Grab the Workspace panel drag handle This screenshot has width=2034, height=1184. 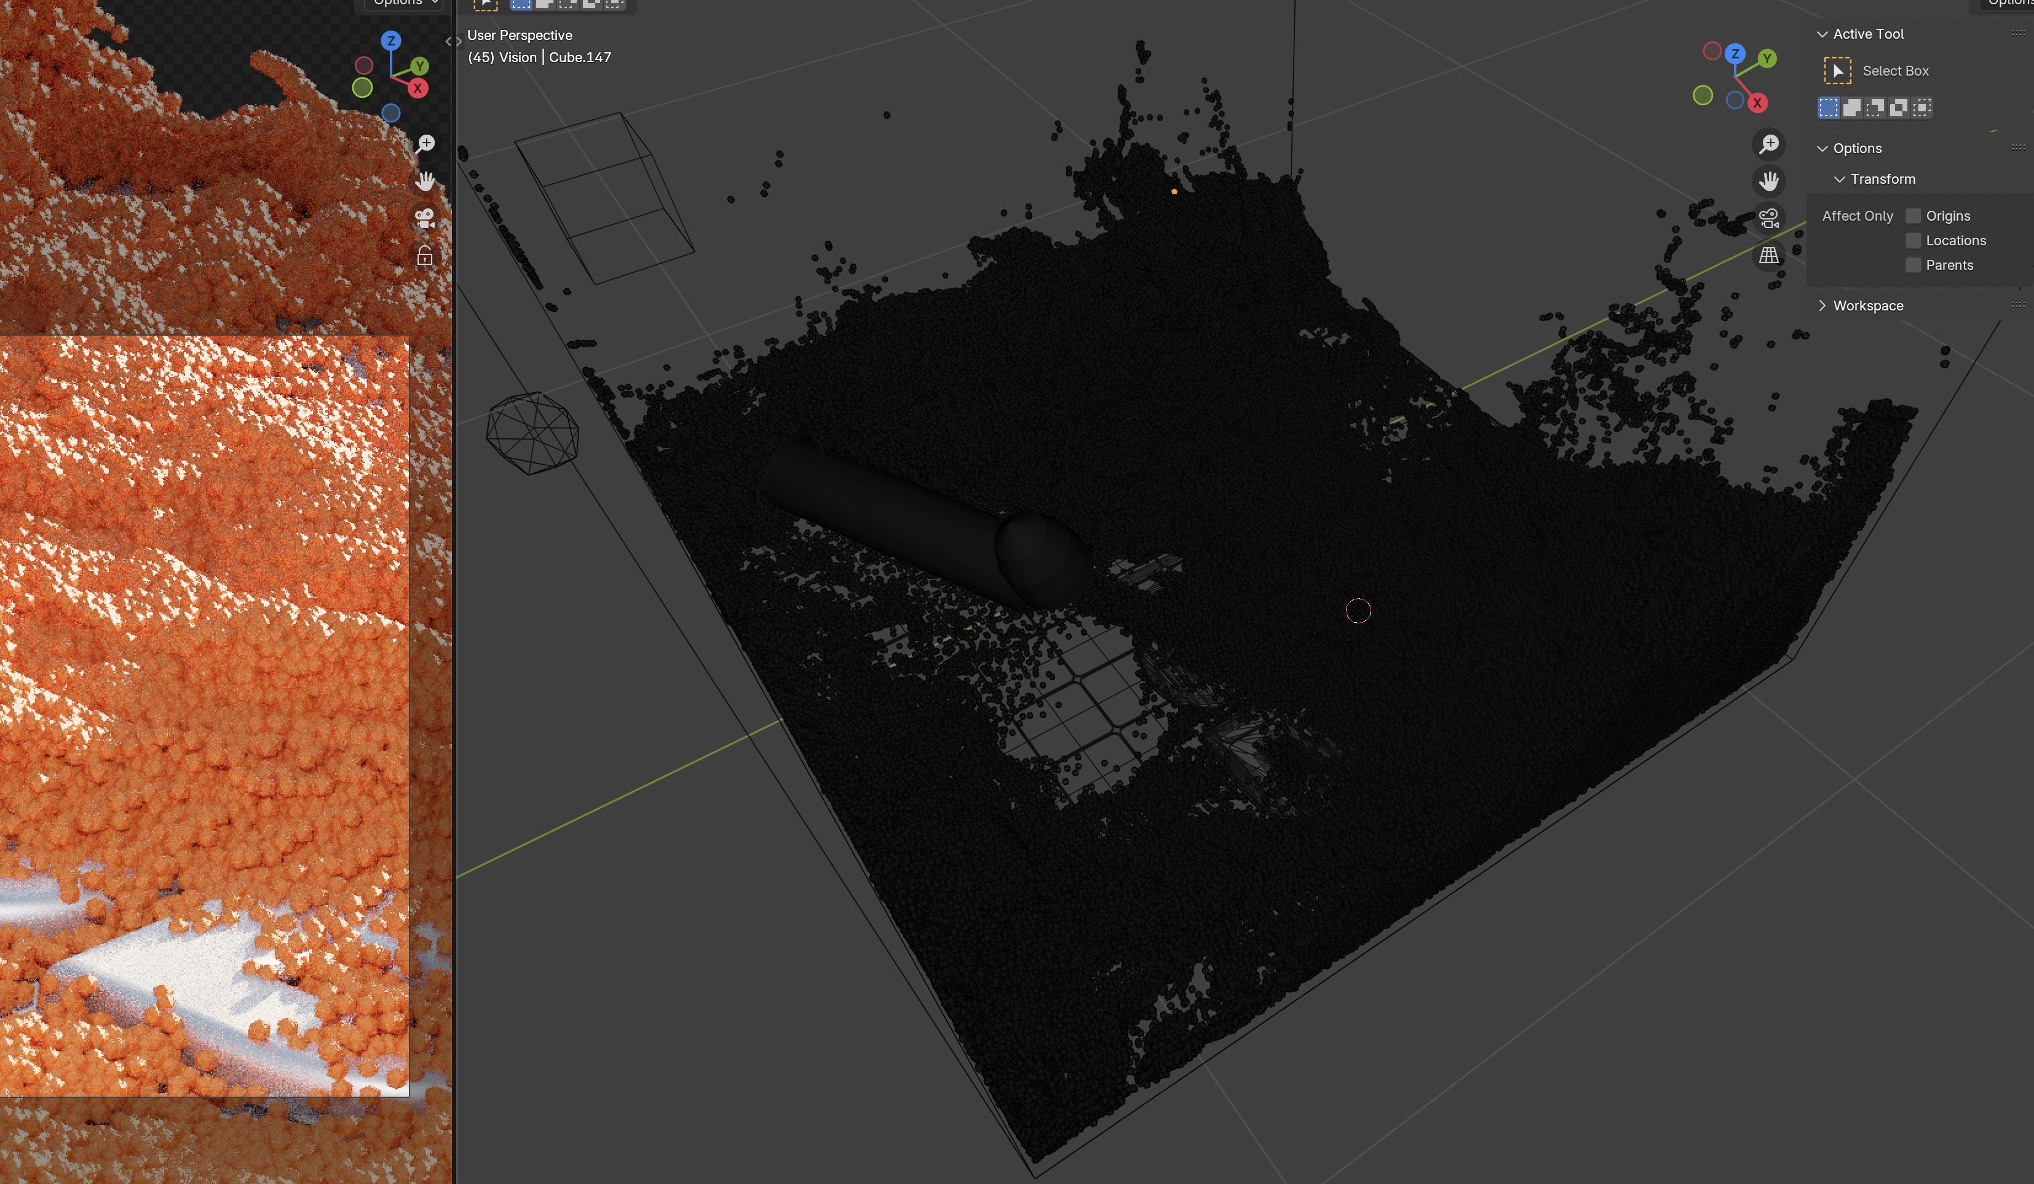2018,304
